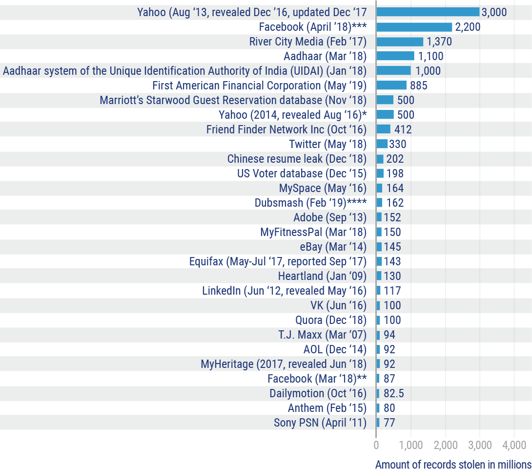This screenshot has width=532, height=472.
Task: Select the 198 value for US Voter database
Action: (x=395, y=173)
